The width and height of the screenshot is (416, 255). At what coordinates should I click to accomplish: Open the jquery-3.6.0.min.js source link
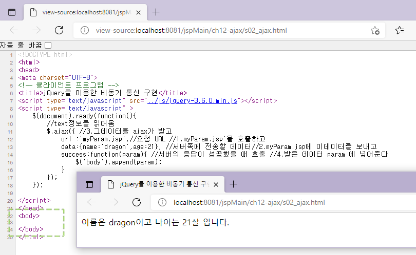pos(192,100)
